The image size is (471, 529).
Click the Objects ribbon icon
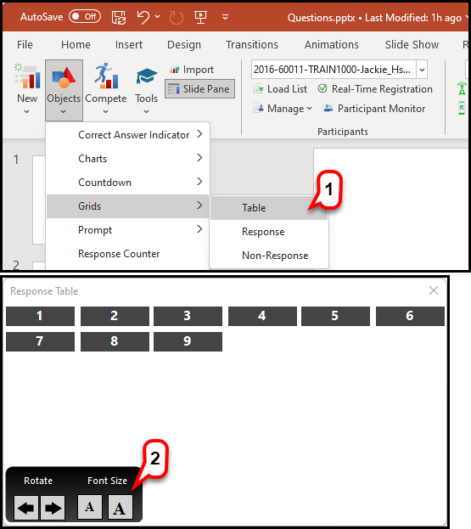[x=64, y=77]
